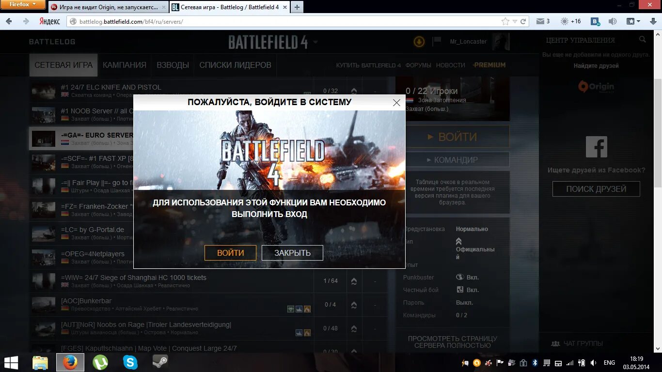The image size is (662, 372).
Task: Open the bookmarks menu button
Action: (633, 21)
